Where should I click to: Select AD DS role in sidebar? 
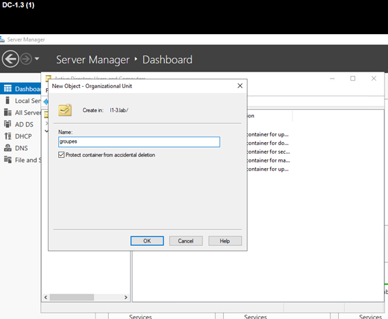click(x=18, y=124)
